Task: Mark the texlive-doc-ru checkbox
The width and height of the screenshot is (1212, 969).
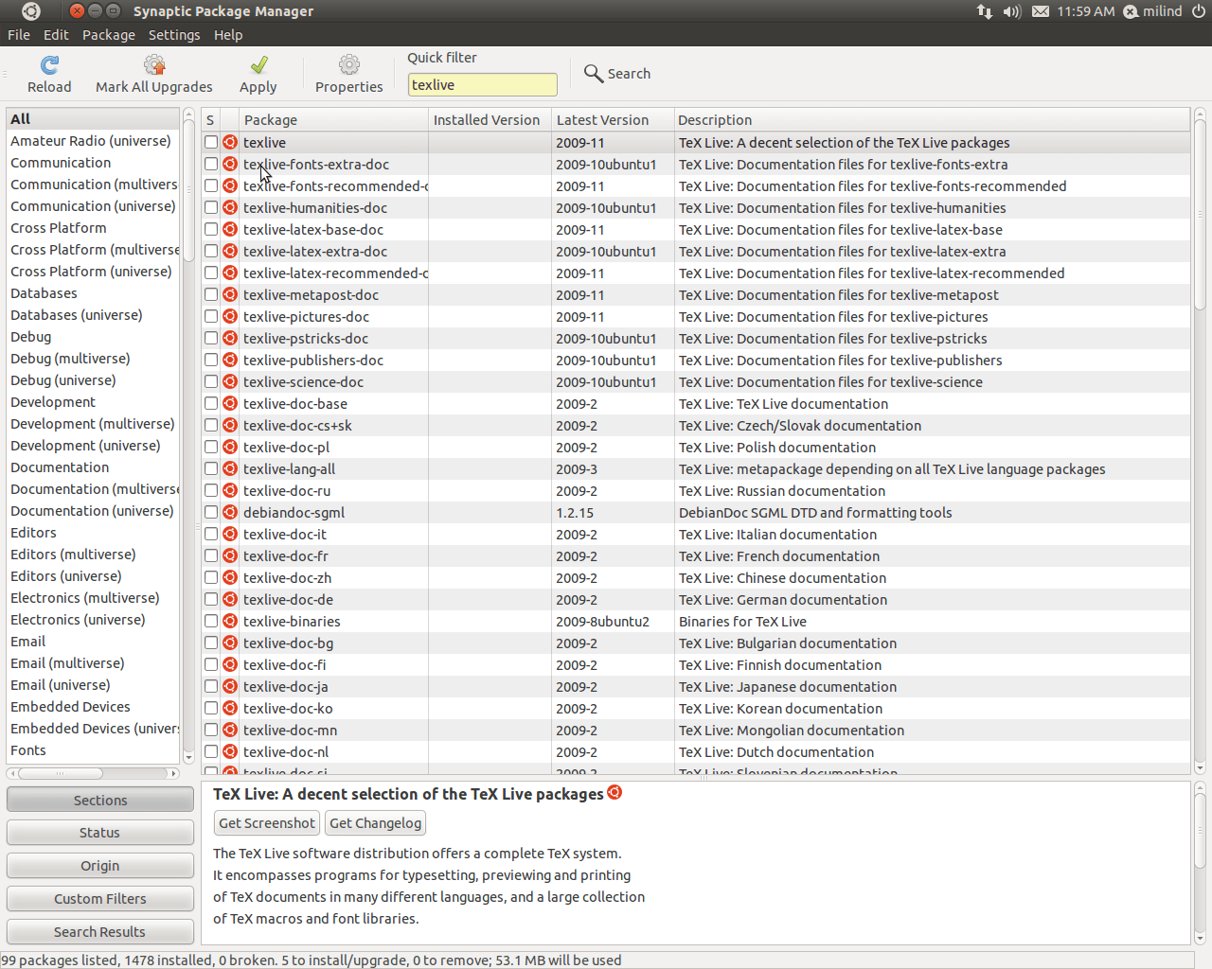Action: tap(211, 490)
